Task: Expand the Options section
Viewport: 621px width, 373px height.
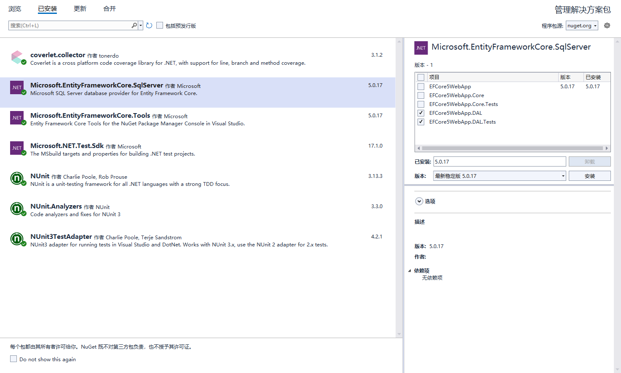Action: coord(419,201)
